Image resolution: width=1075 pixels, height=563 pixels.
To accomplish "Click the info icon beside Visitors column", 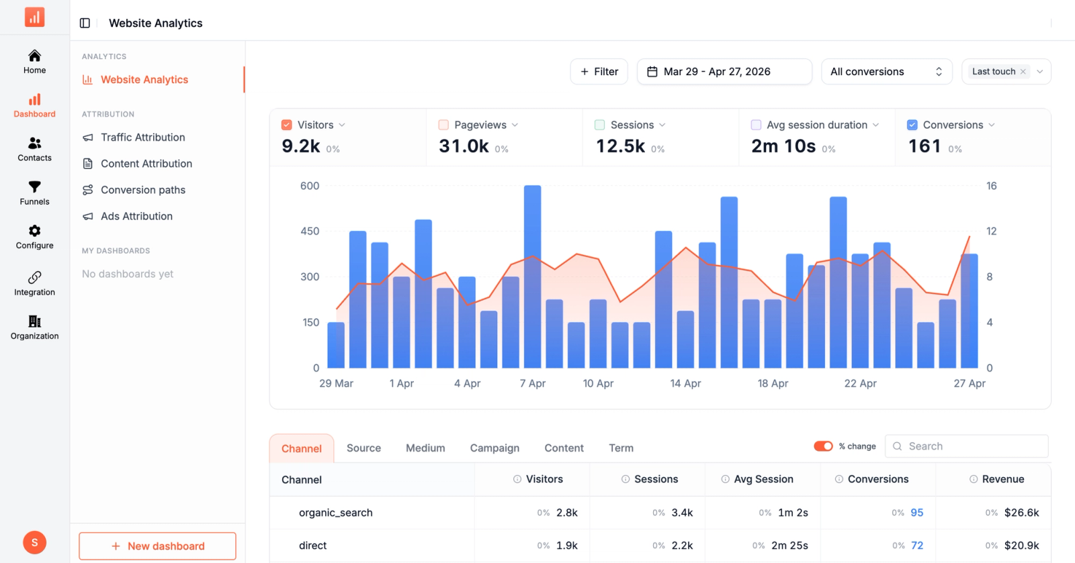I will [x=517, y=479].
